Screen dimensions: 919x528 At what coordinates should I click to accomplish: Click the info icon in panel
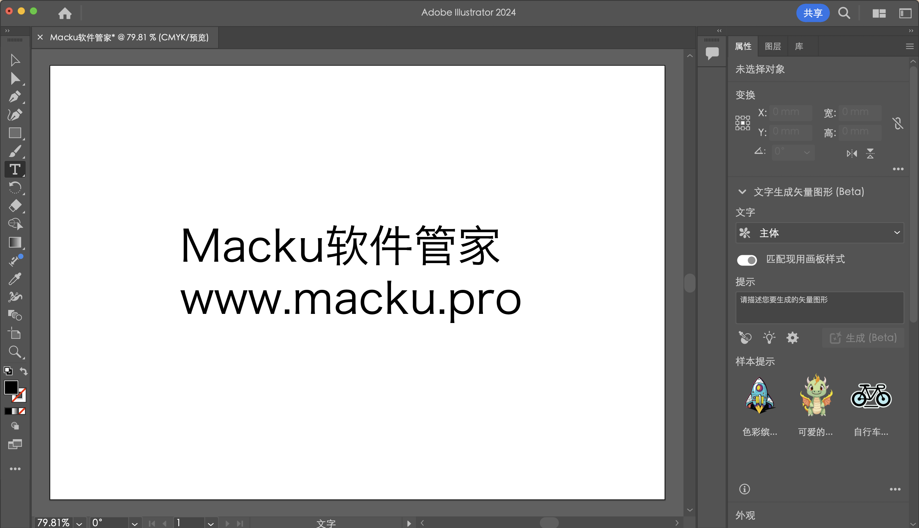[745, 489]
